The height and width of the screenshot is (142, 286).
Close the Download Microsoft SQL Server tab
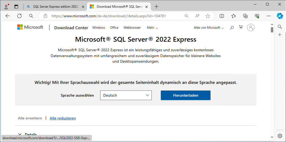(146, 7)
